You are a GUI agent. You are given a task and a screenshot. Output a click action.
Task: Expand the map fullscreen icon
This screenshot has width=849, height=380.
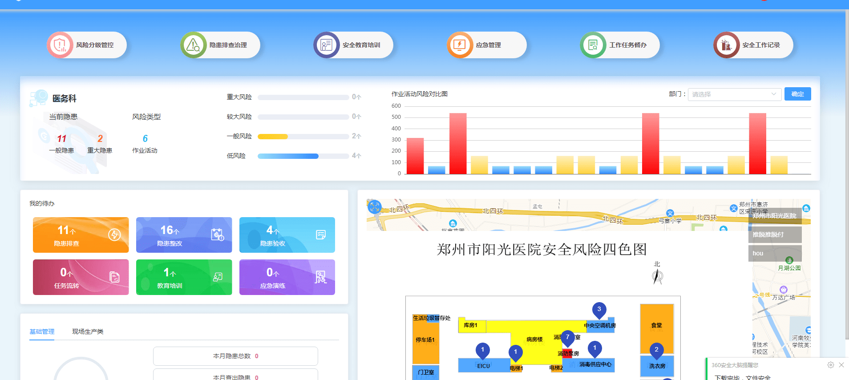[375, 206]
